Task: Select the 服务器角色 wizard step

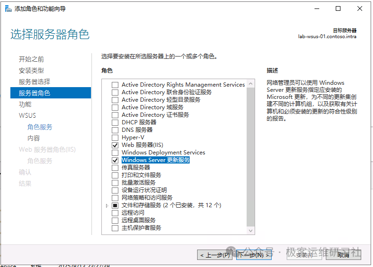Action: (x=50, y=93)
